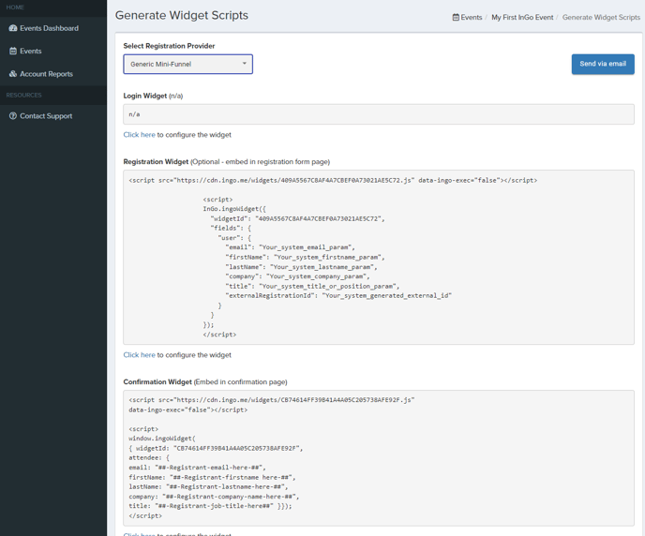Click inside the Confirmation Widget code box

(379, 458)
